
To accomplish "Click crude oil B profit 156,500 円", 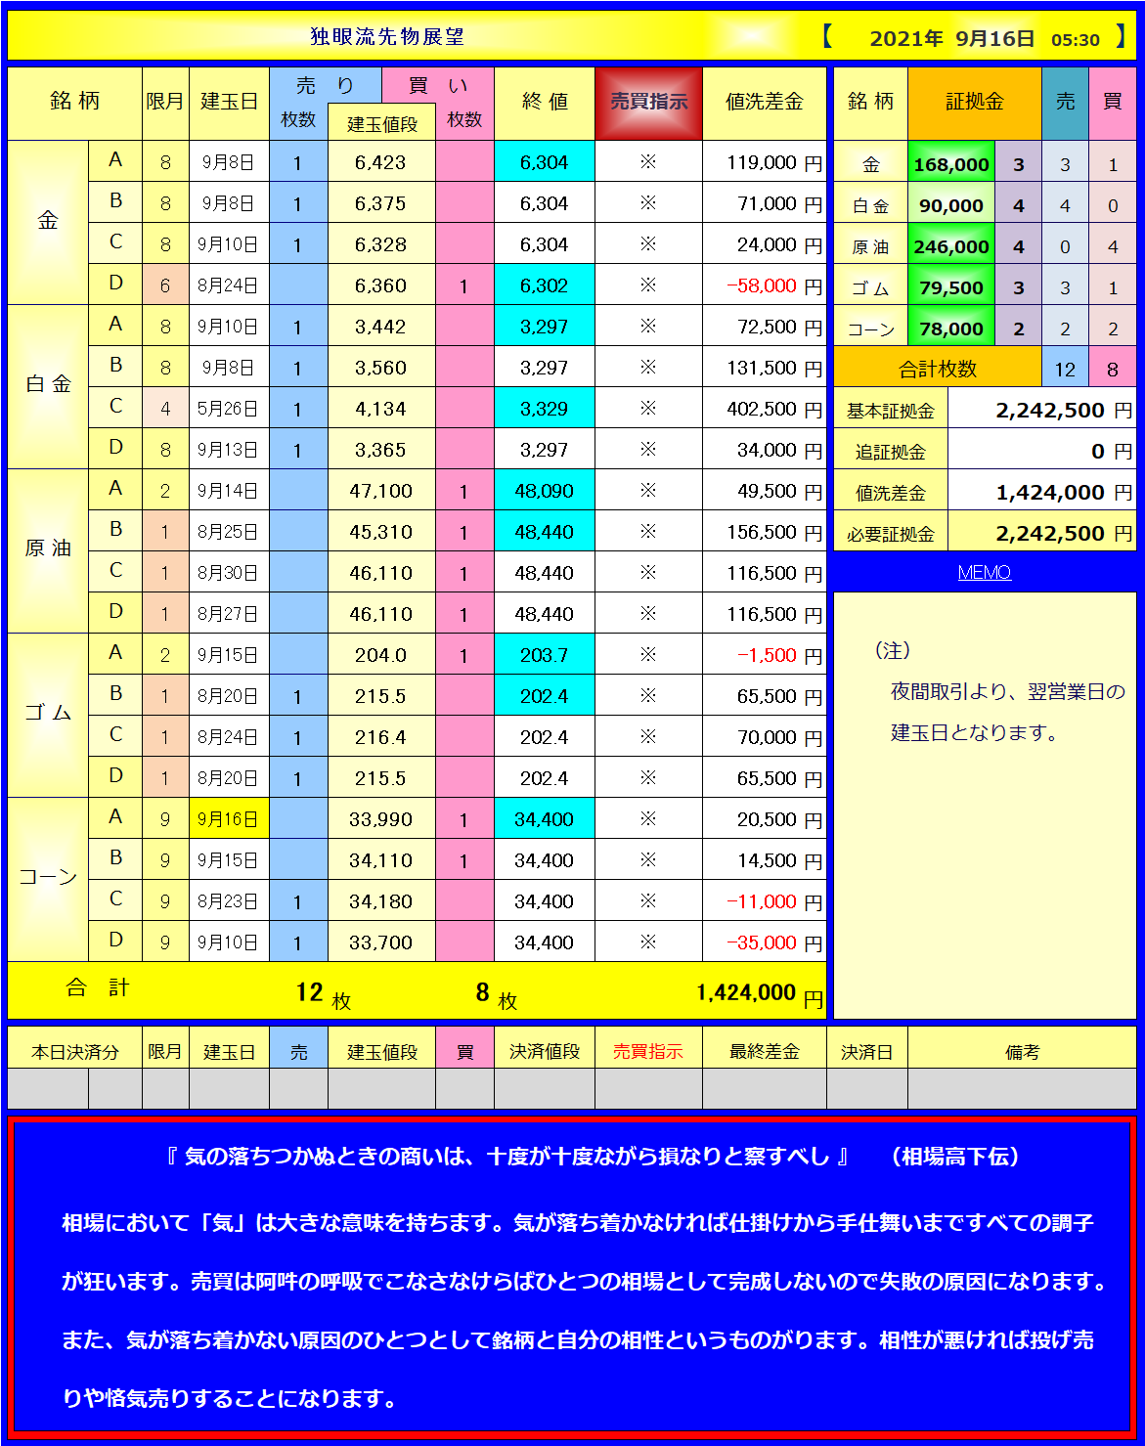I will [x=765, y=532].
